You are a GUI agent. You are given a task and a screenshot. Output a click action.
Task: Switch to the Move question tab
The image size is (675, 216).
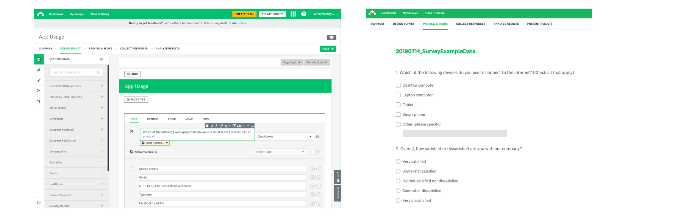[x=189, y=119]
